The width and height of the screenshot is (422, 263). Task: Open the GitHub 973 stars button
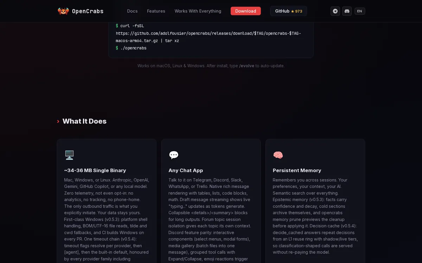[x=288, y=11]
